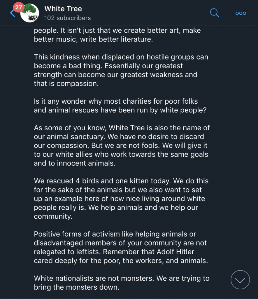Tap the phrase 'to innocent animals'
258x299 pixels.
click(75, 163)
